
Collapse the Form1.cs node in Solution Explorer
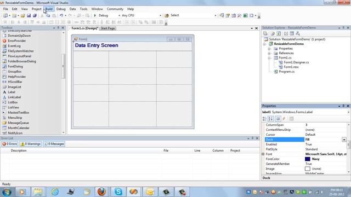(269, 58)
